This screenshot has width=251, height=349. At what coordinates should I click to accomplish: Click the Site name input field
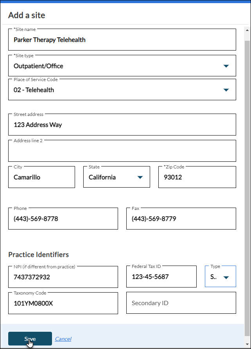tap(122, 40)
